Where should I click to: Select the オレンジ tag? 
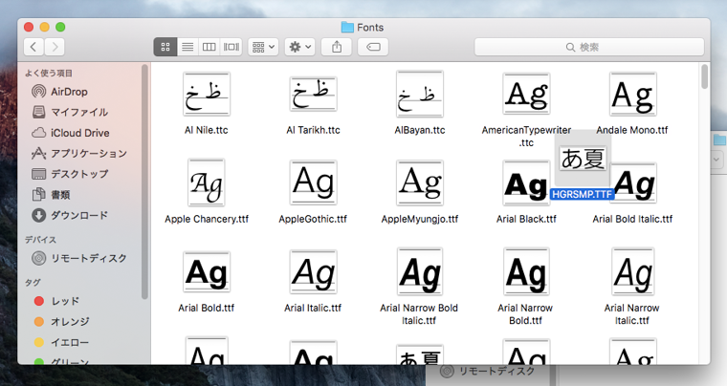[x=61, y=322]
